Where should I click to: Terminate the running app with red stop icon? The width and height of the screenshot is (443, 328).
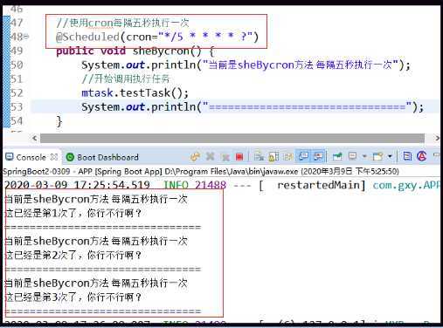click(x=239, y=157)
